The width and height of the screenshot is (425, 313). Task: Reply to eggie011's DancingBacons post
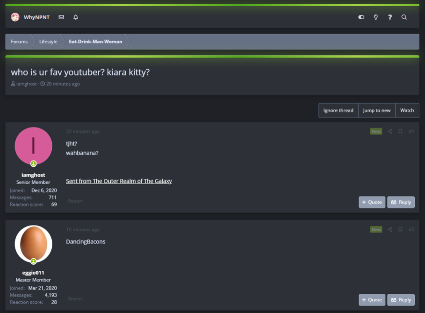point(401,300)
